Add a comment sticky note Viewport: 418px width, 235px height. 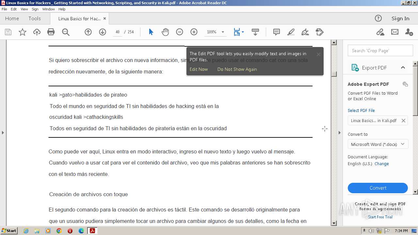click(x=277, y=32)
